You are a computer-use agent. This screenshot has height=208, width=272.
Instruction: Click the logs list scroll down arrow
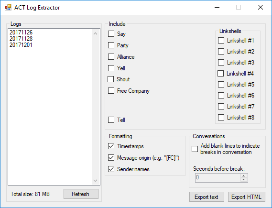pos(95,181)
